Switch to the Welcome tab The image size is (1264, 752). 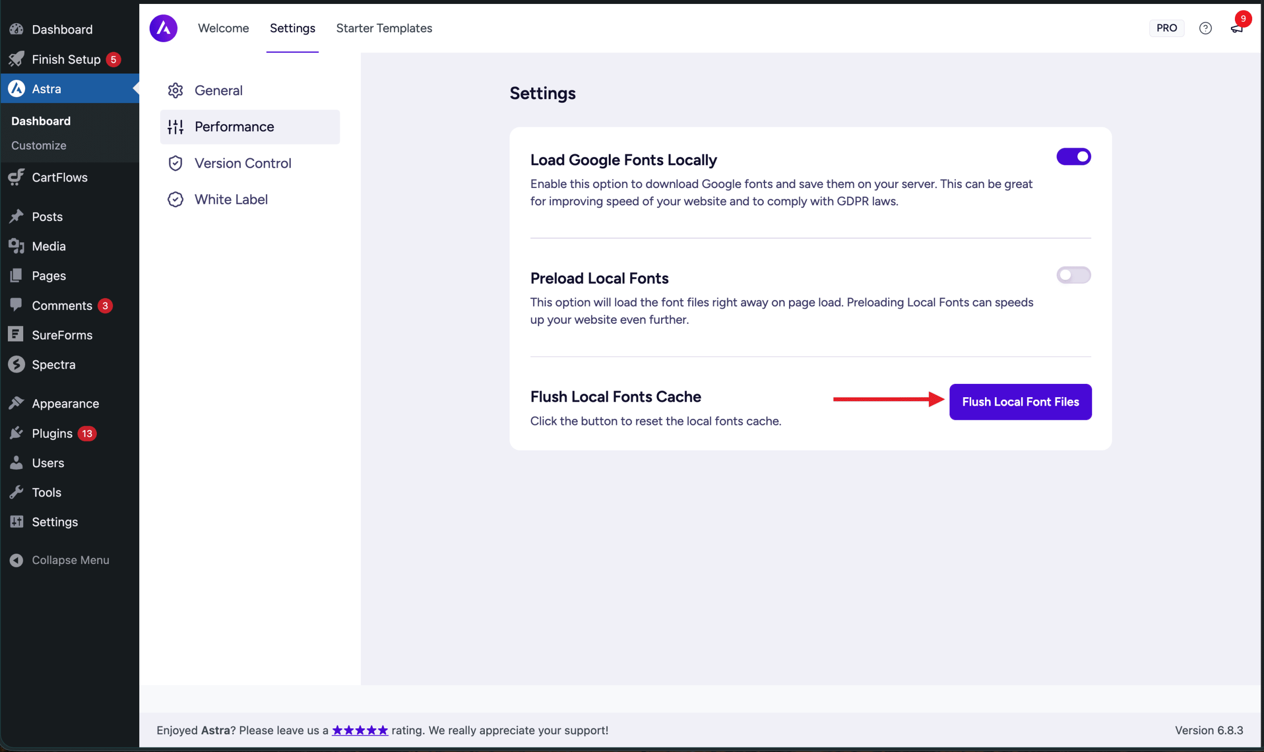(x=223, y=29)
